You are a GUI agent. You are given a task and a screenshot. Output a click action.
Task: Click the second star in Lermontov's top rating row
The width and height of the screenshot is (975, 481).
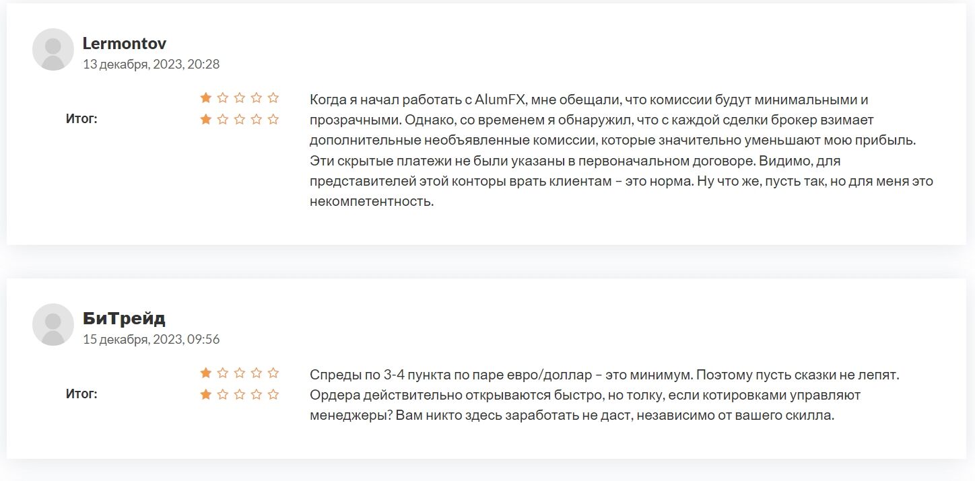(223, 98)
